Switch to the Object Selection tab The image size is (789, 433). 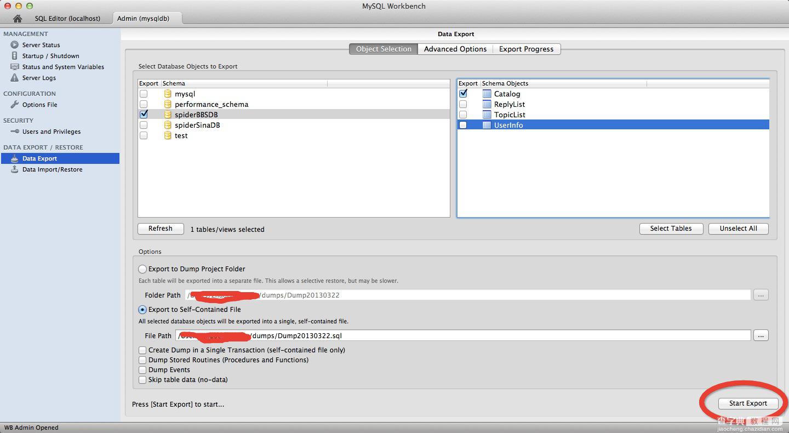point(384,49)
